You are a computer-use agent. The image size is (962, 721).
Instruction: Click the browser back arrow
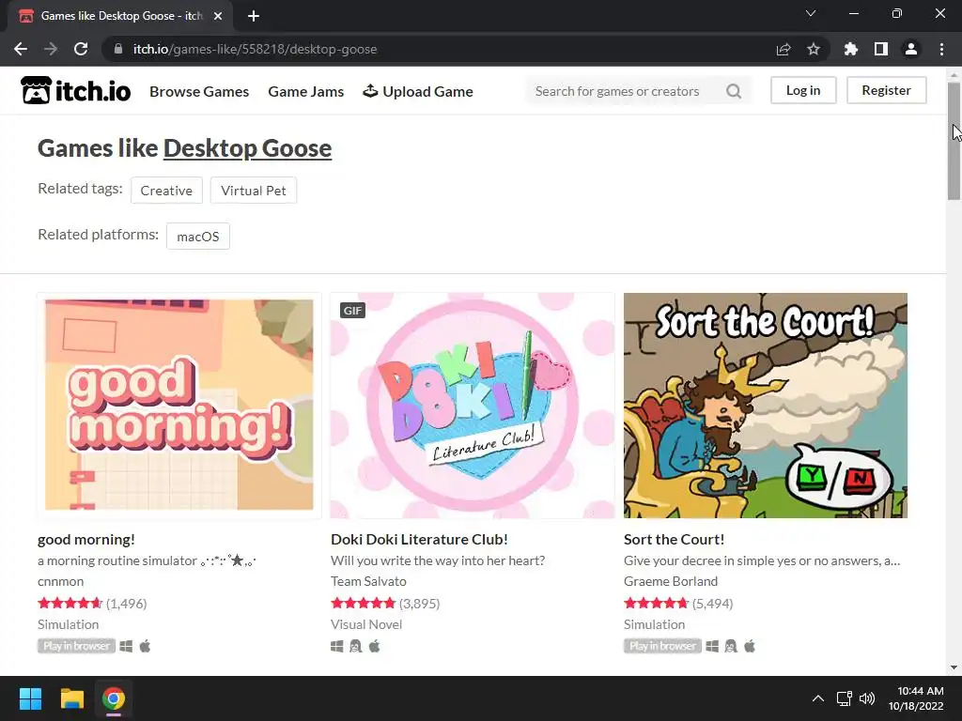21,49
